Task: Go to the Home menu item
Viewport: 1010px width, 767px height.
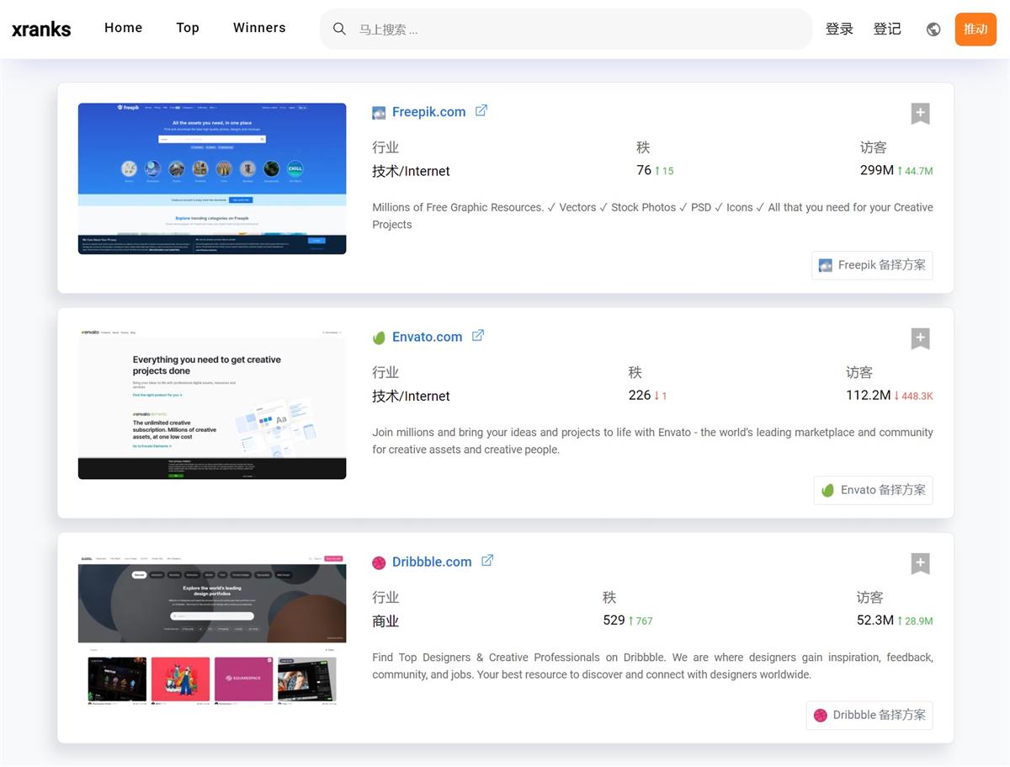Action: tap(123, 27)
